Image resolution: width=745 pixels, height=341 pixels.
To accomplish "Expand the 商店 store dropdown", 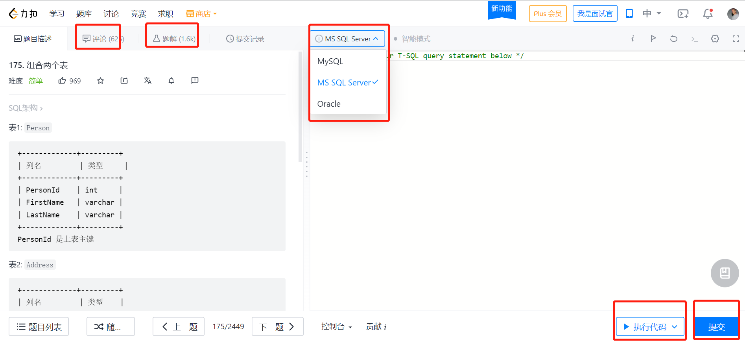I will tap(201, 14).
